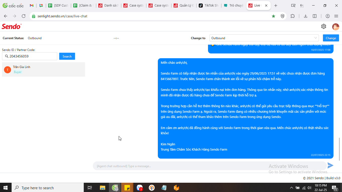
Task: Switch to the Quản Lý tab
Action: click(x=183, y=6)
